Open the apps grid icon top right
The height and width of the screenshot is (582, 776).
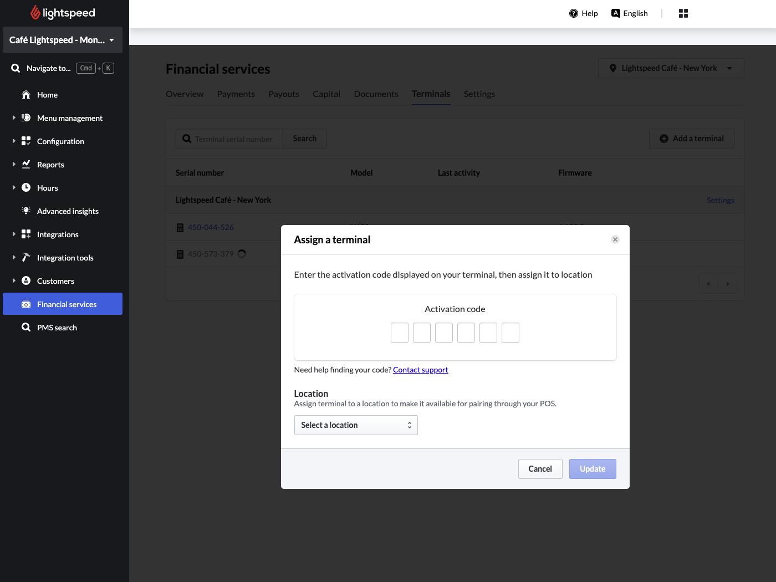click(683, 13)
